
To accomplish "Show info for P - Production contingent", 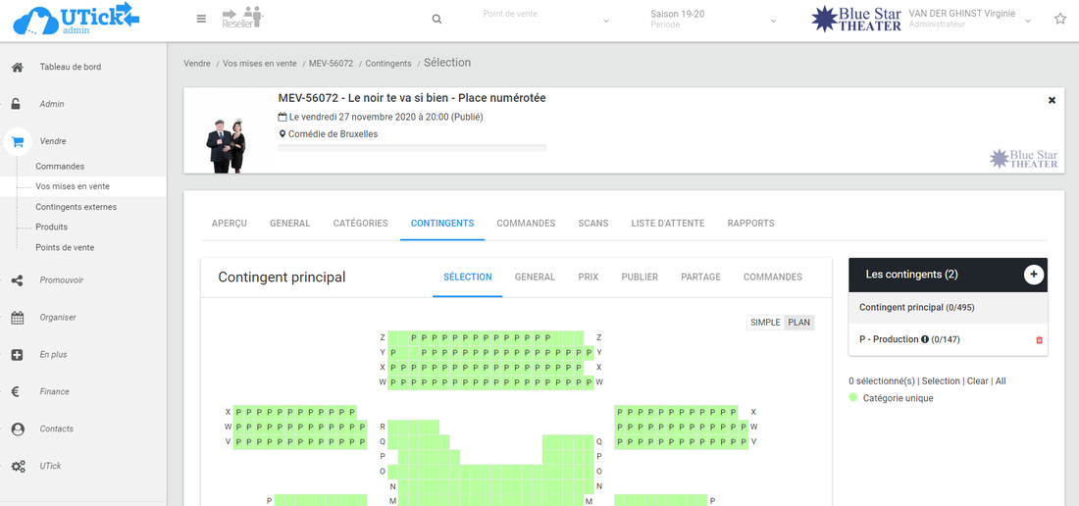I will click(924, 339).
